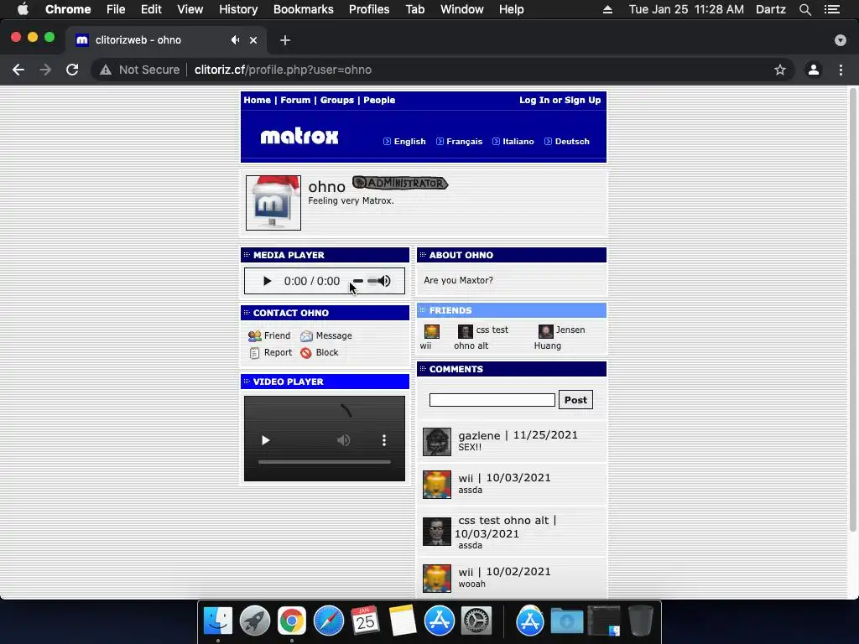Send a Message to ohno

click(x=334, y=335)
